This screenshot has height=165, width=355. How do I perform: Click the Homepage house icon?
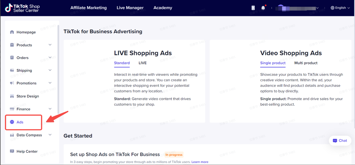click(x=12, y=32)
